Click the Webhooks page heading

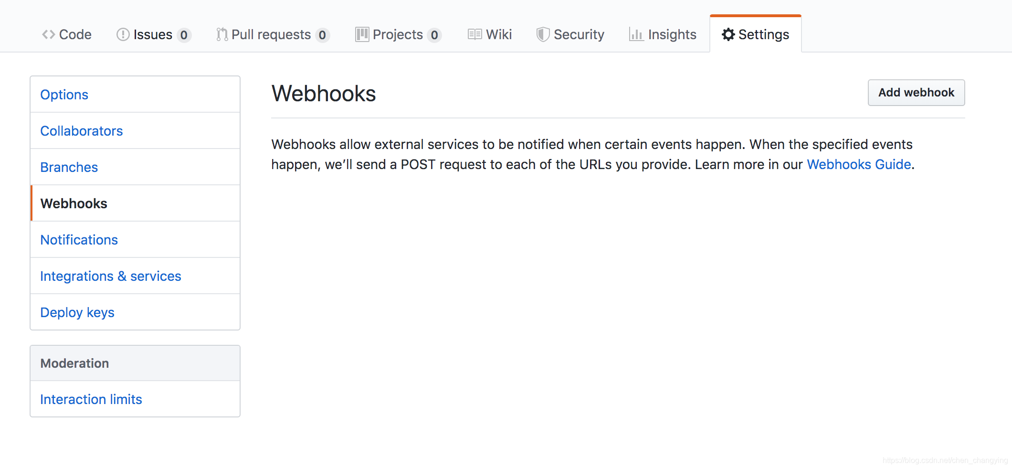coord(324,93)
